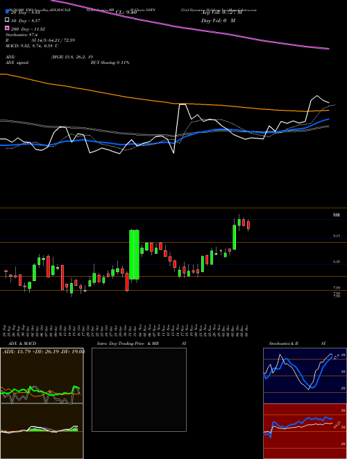
Task: Click the MACD histogram panel
Action: point(42,431)
